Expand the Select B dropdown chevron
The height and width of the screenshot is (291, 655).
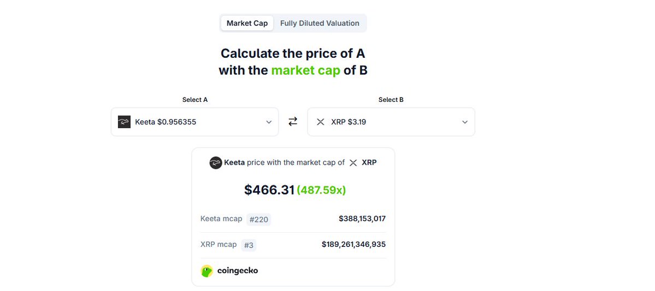click(x=465, y=122)
